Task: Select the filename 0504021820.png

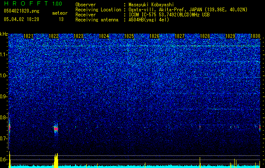Action: coord(21,11)
